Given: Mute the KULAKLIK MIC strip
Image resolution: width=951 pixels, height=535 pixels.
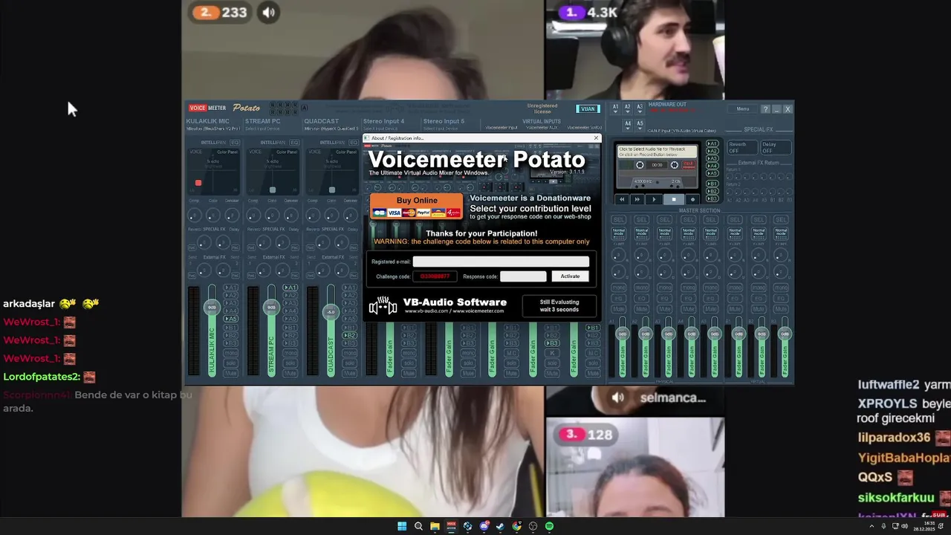Looking at the screenshot, I should [231, 373].
